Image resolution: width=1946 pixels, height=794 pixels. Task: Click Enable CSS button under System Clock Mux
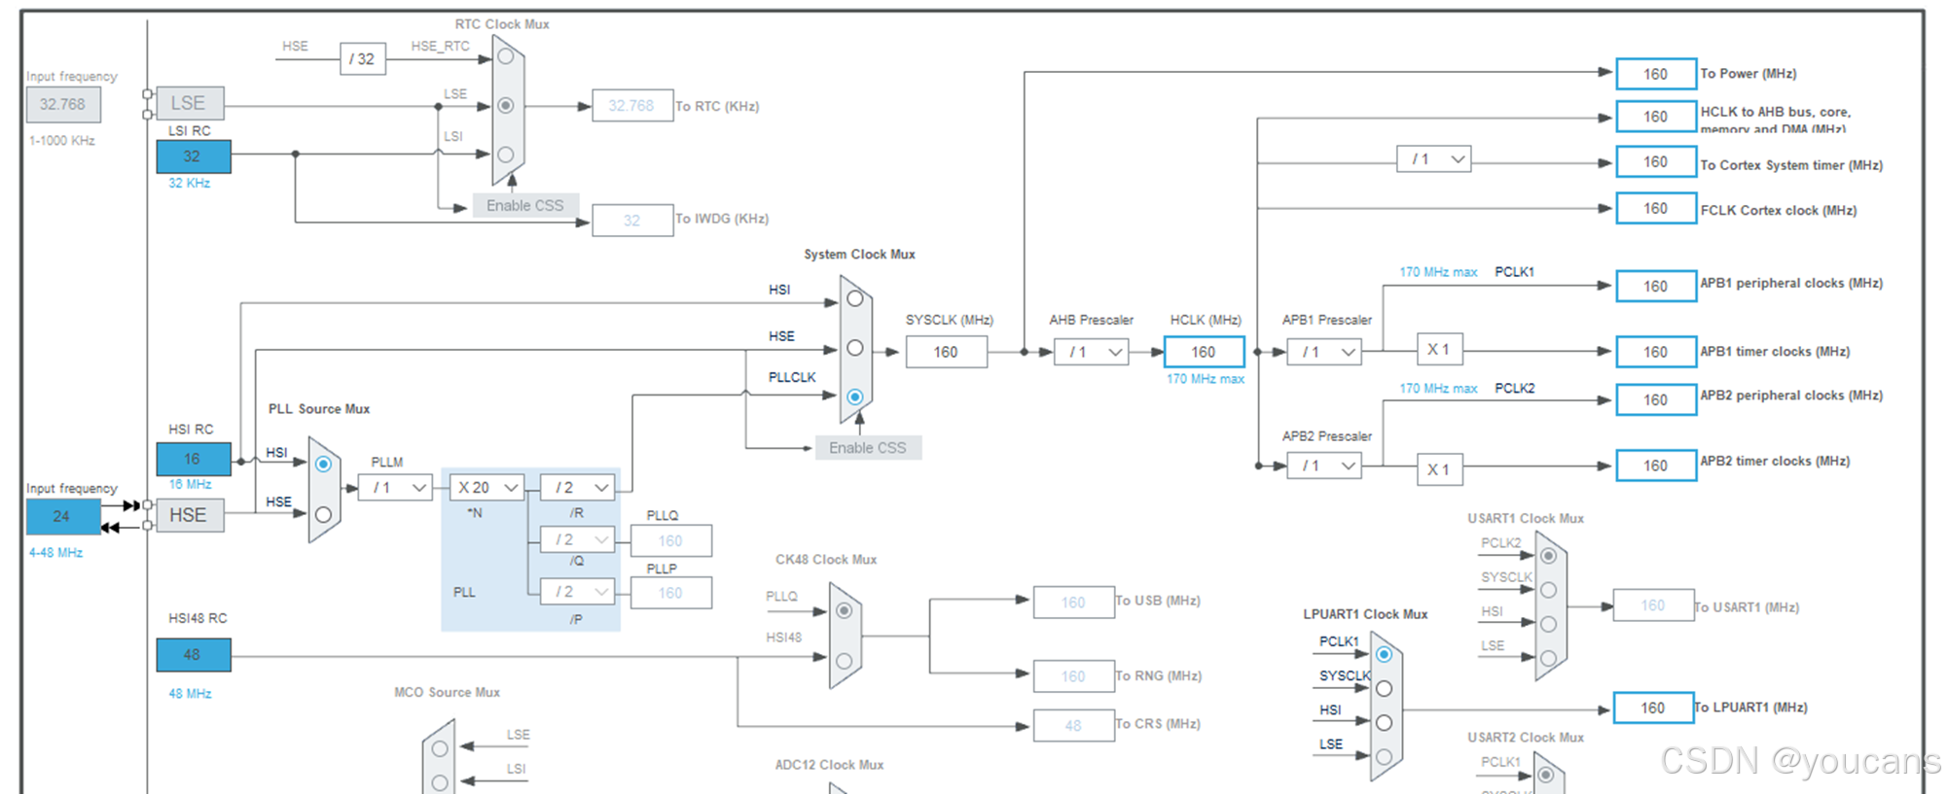click(x=868, y=448)
